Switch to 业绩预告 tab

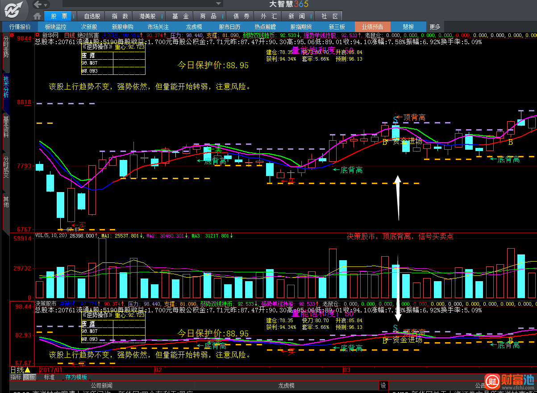coord(372,27)
